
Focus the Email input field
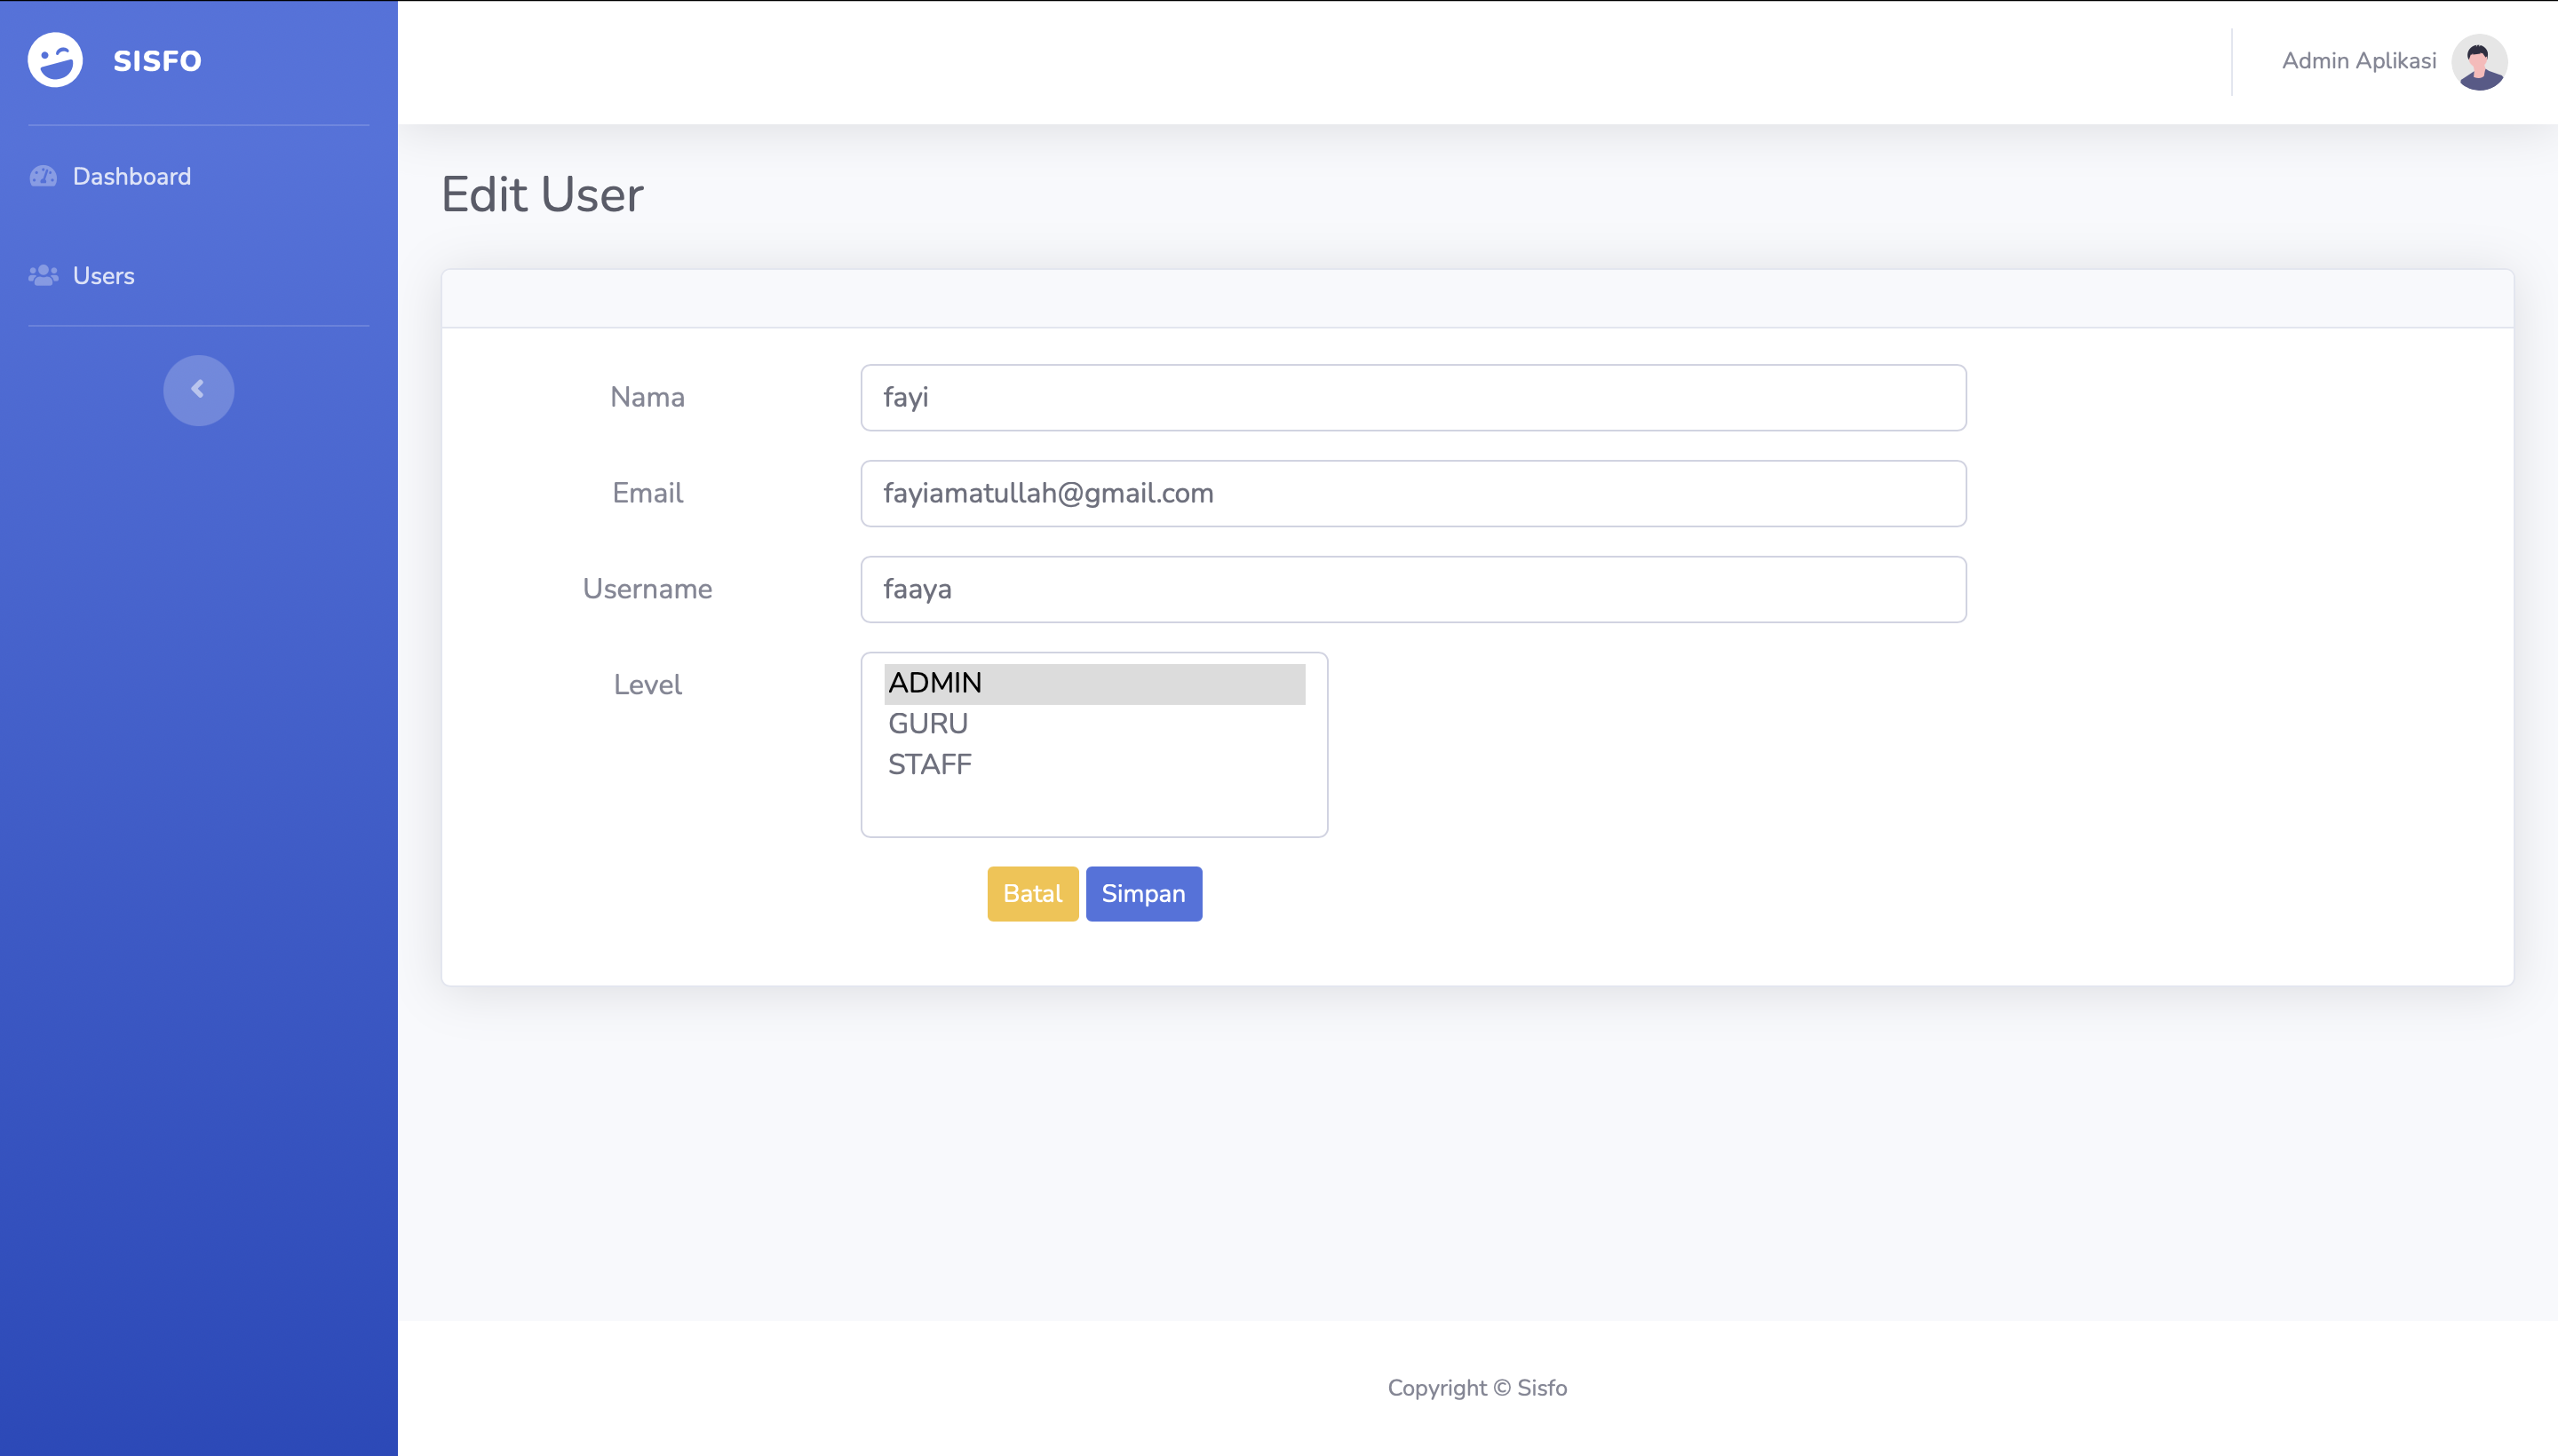(x=1412, y=494)
